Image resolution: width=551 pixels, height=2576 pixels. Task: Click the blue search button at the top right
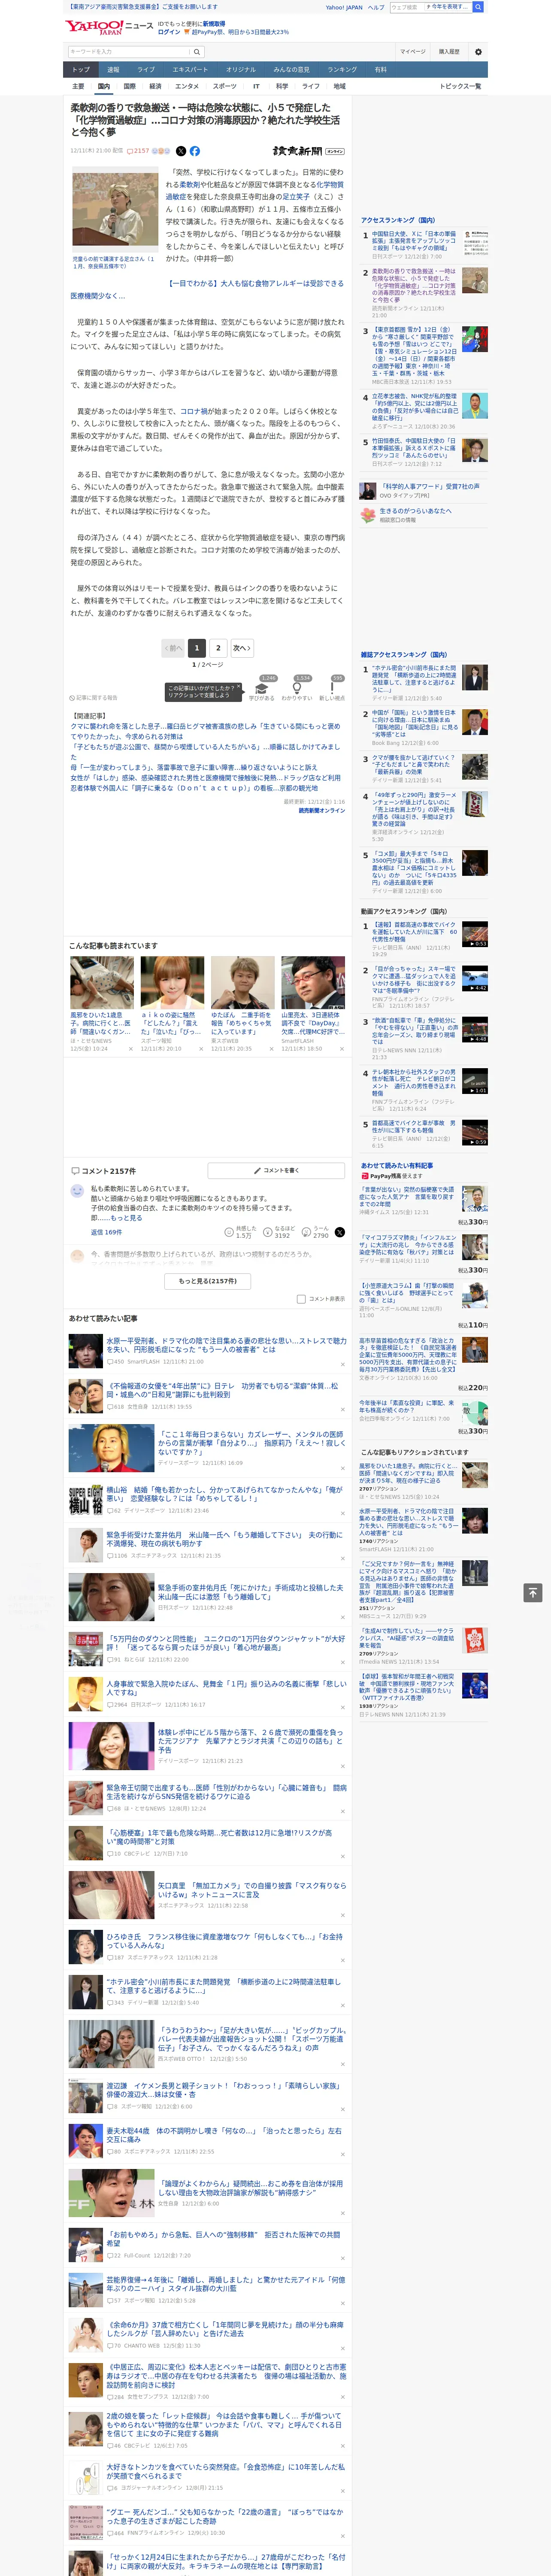point(478,7)
